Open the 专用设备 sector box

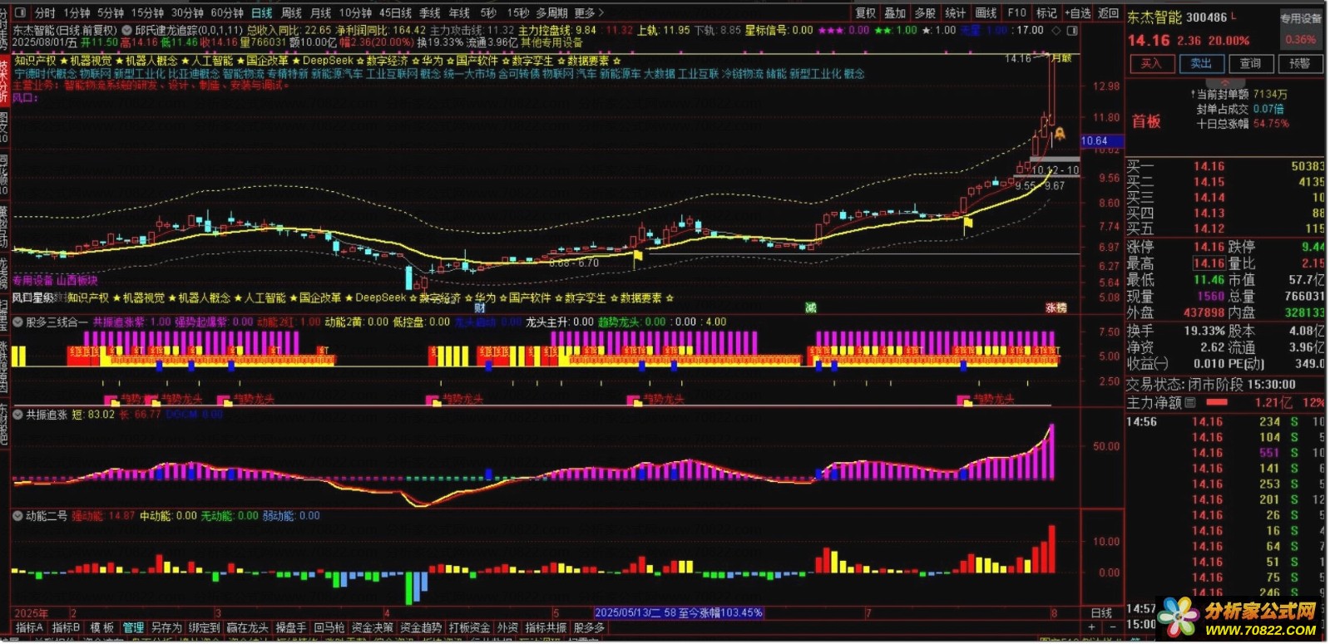click(x=1300, y=28)
